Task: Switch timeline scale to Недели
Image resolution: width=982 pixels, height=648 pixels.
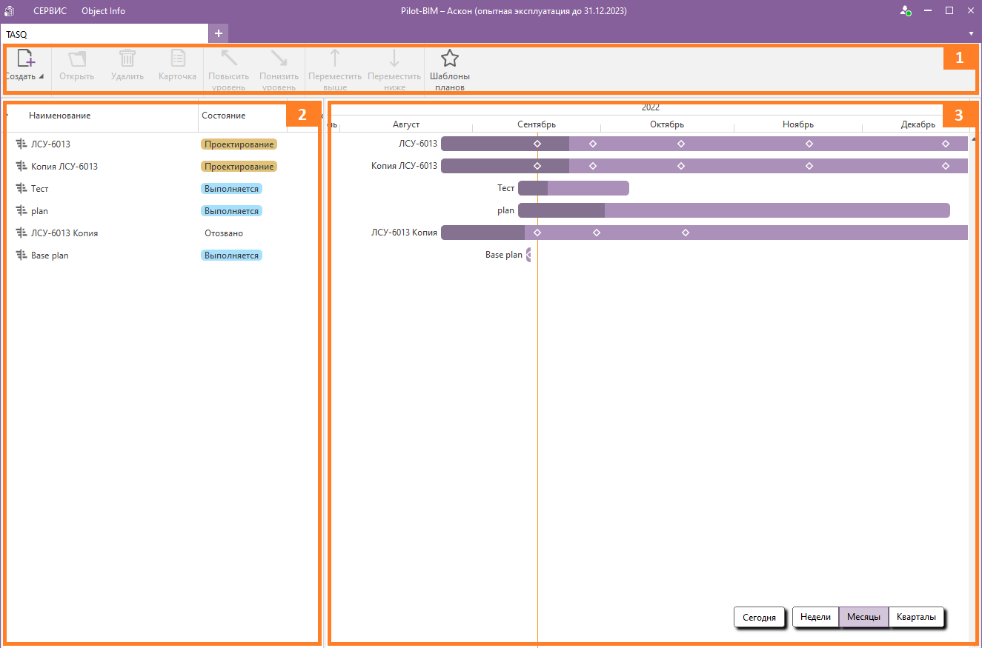Action: pos(815,617)
